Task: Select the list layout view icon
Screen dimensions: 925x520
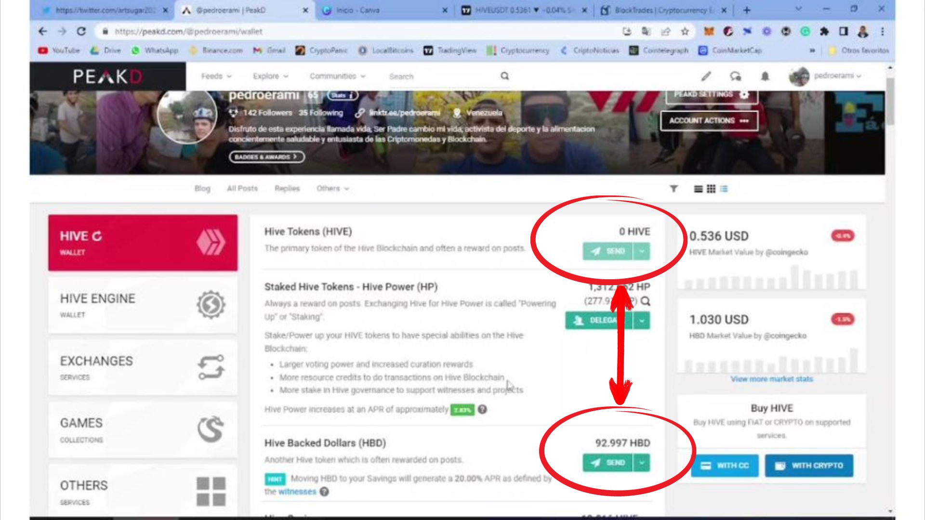Action: click(698, 189)
